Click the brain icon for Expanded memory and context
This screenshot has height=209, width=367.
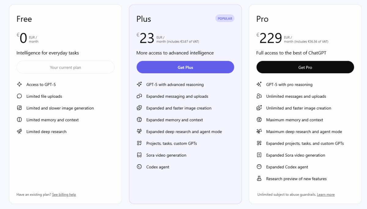coord(139,120)
